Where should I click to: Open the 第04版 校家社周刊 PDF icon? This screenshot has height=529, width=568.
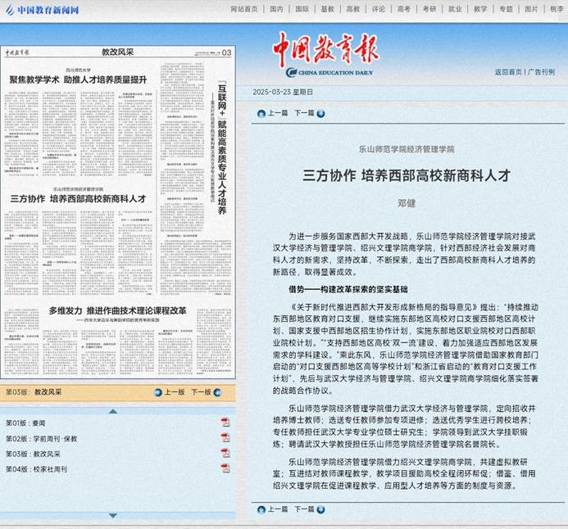(225, 469)
